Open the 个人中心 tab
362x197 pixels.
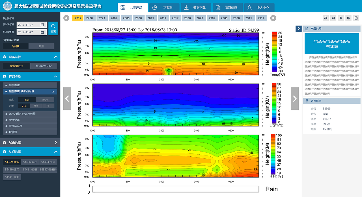click(259, 8)
